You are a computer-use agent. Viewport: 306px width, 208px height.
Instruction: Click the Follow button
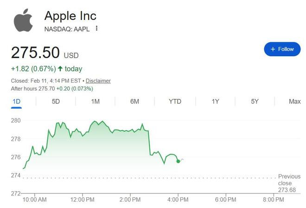[x=282, y=49]
